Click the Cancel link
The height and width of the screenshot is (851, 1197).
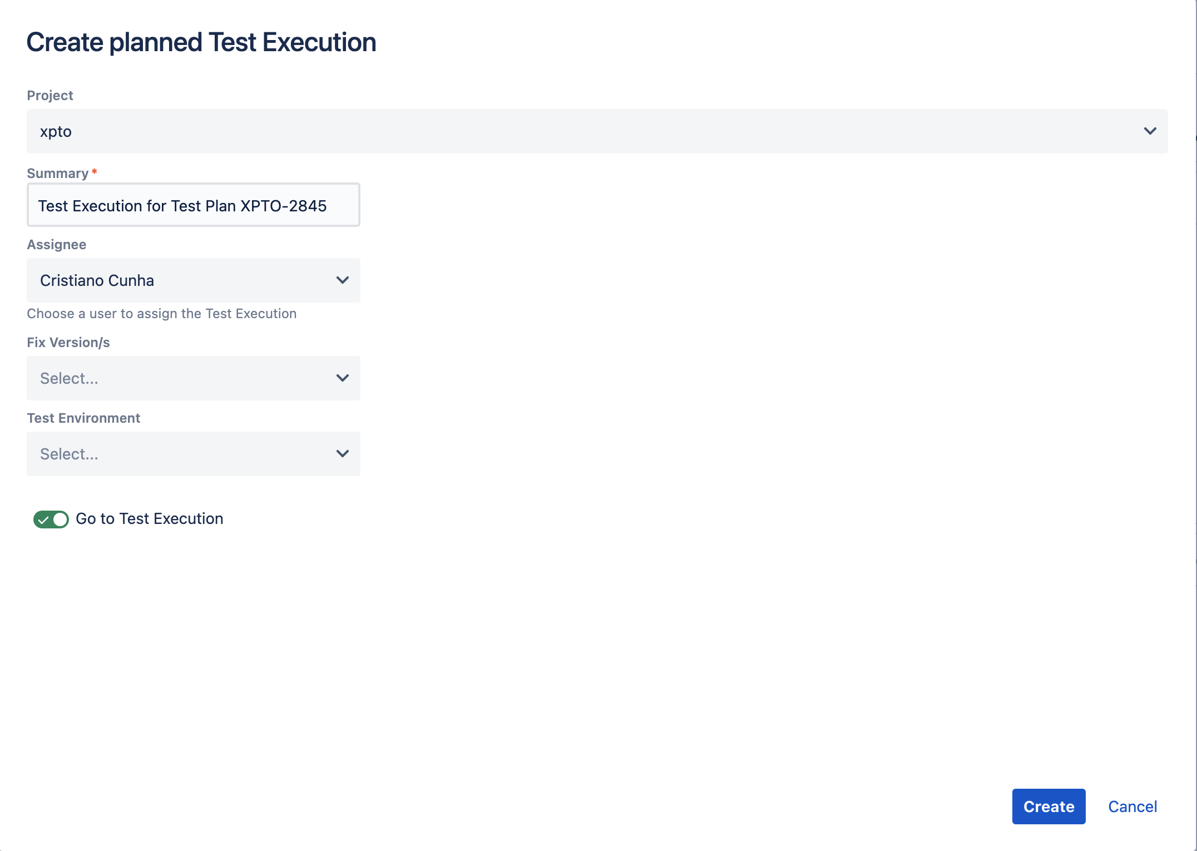click(x=1132, y=807)
